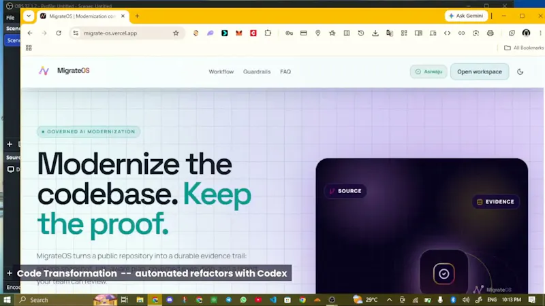Click the Asiwaju account badge

[x=429, y=71]
